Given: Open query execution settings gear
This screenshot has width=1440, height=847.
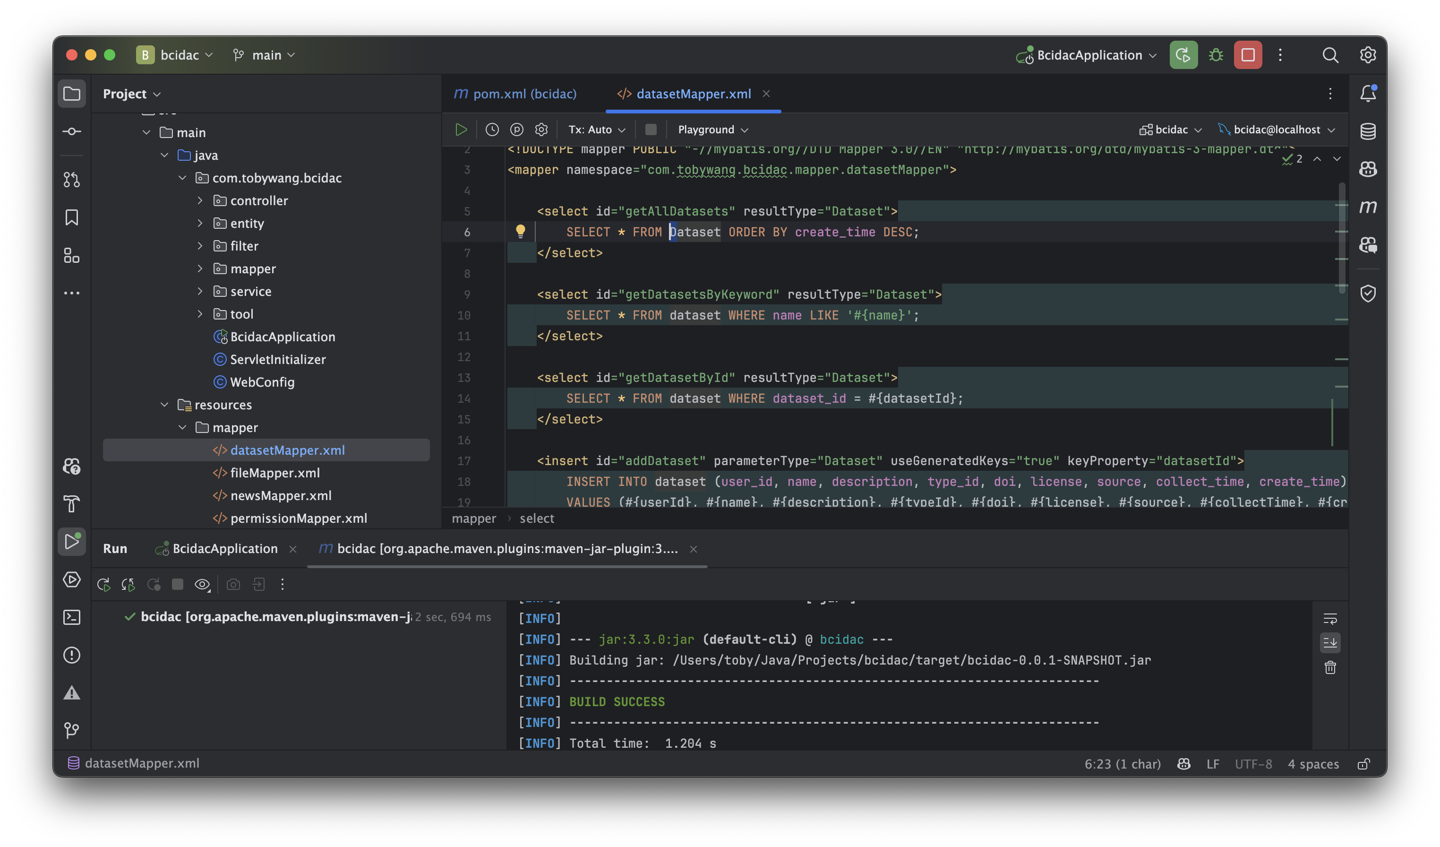Looking at the screenshot, I should click(x=541, y=130).
